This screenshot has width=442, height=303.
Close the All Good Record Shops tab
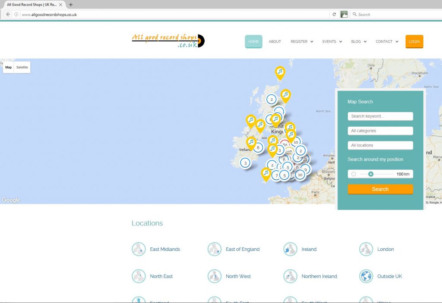(60, 4)
